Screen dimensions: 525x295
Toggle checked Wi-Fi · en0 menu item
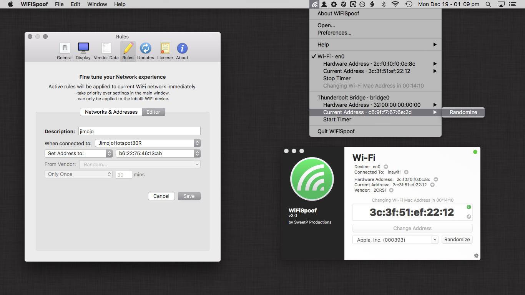click(x=375, y=56)
